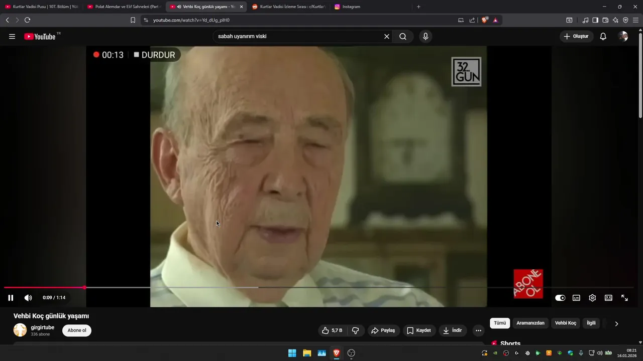The width and height of the screenshot is (643, 361).
Task: Open Brave Wallet icon
Action: pos(605,20)
